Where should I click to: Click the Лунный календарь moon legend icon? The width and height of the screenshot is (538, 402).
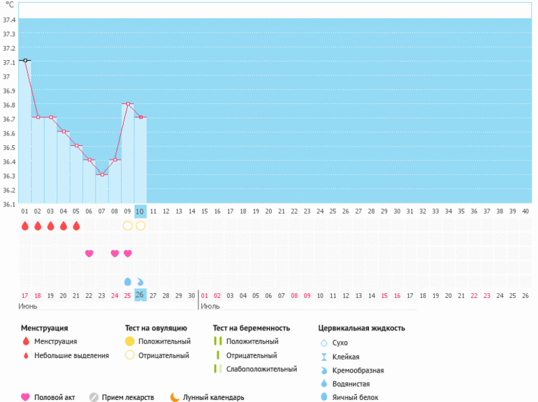click(x=175, y=397)
